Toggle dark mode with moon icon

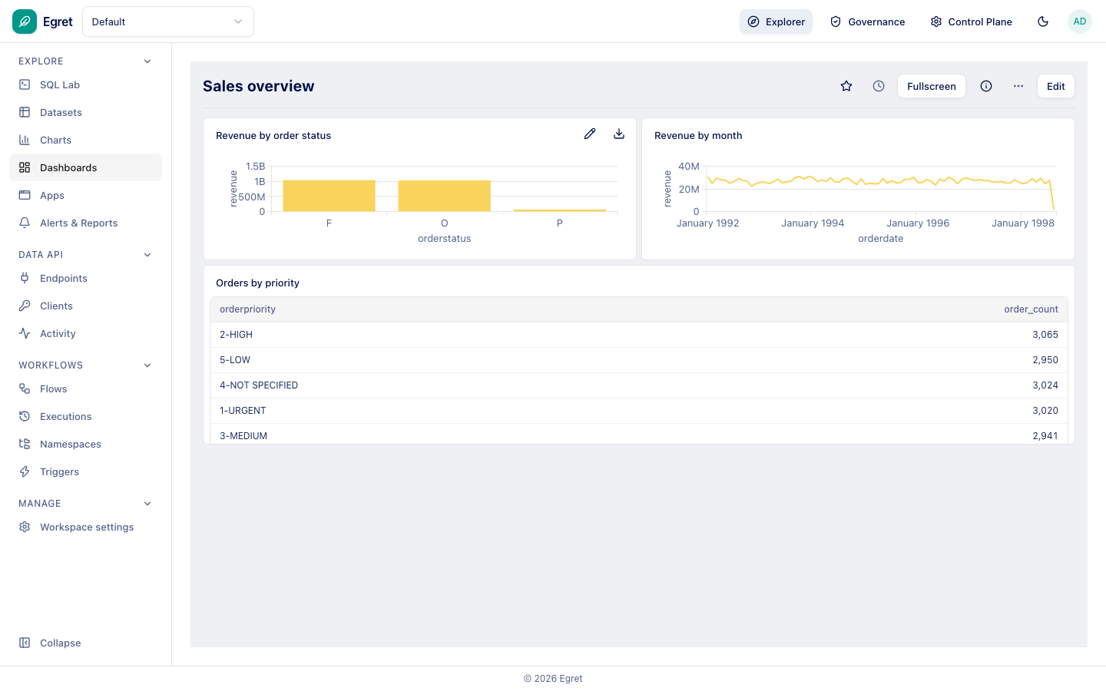coord(1043,21)
